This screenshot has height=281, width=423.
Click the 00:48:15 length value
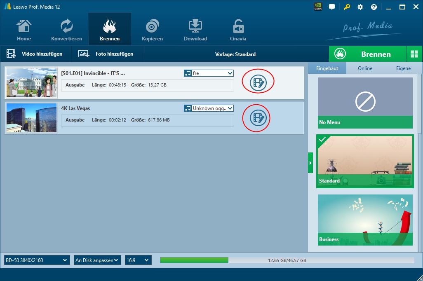[117, 85]
